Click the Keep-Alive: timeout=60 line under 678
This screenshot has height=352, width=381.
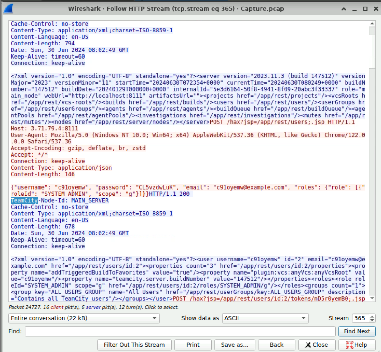tap(48, 240)
